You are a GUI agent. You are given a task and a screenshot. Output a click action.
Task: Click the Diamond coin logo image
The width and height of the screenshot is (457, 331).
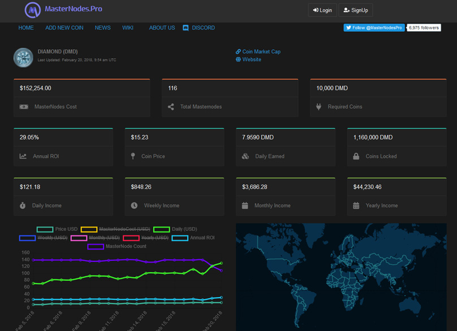point(23,58)
